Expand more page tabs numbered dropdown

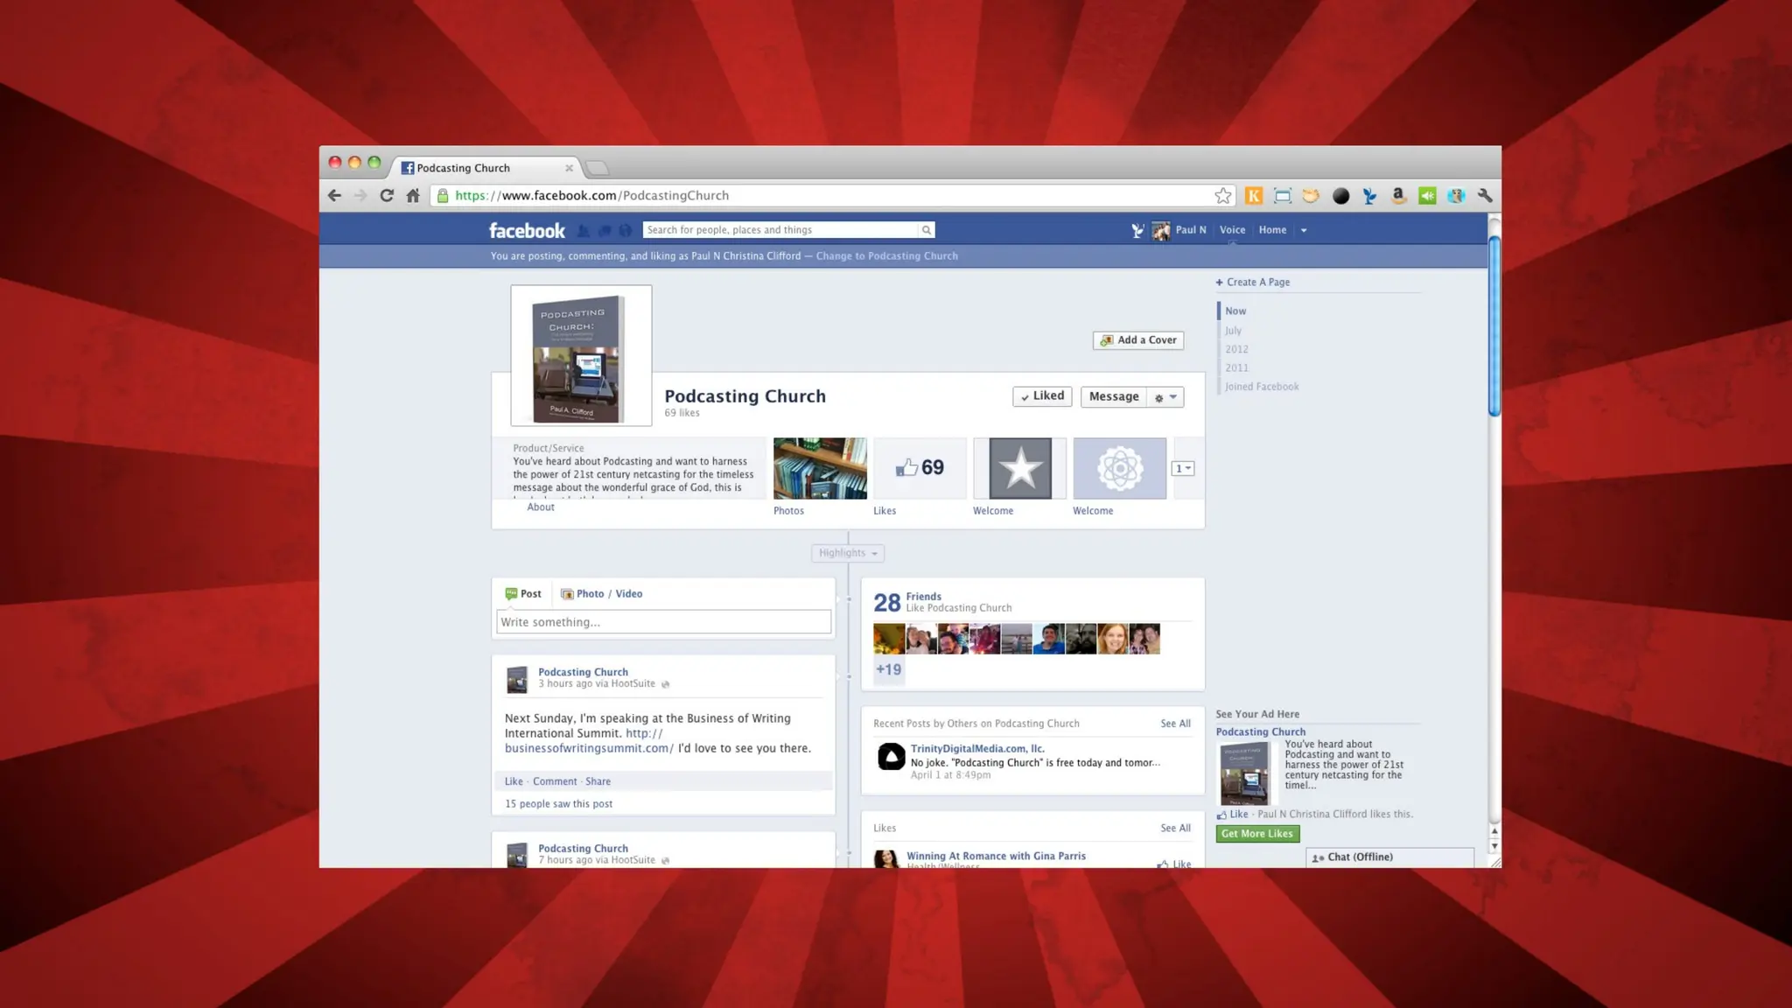tap(1183, 469)
